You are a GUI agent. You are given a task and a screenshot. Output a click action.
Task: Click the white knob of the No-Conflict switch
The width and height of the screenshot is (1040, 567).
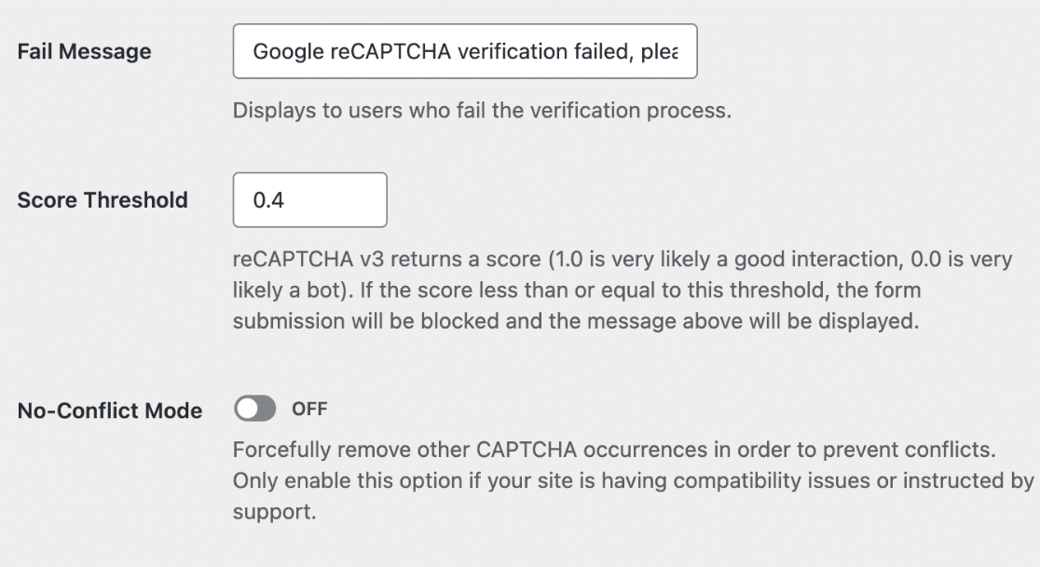(248, 409)
